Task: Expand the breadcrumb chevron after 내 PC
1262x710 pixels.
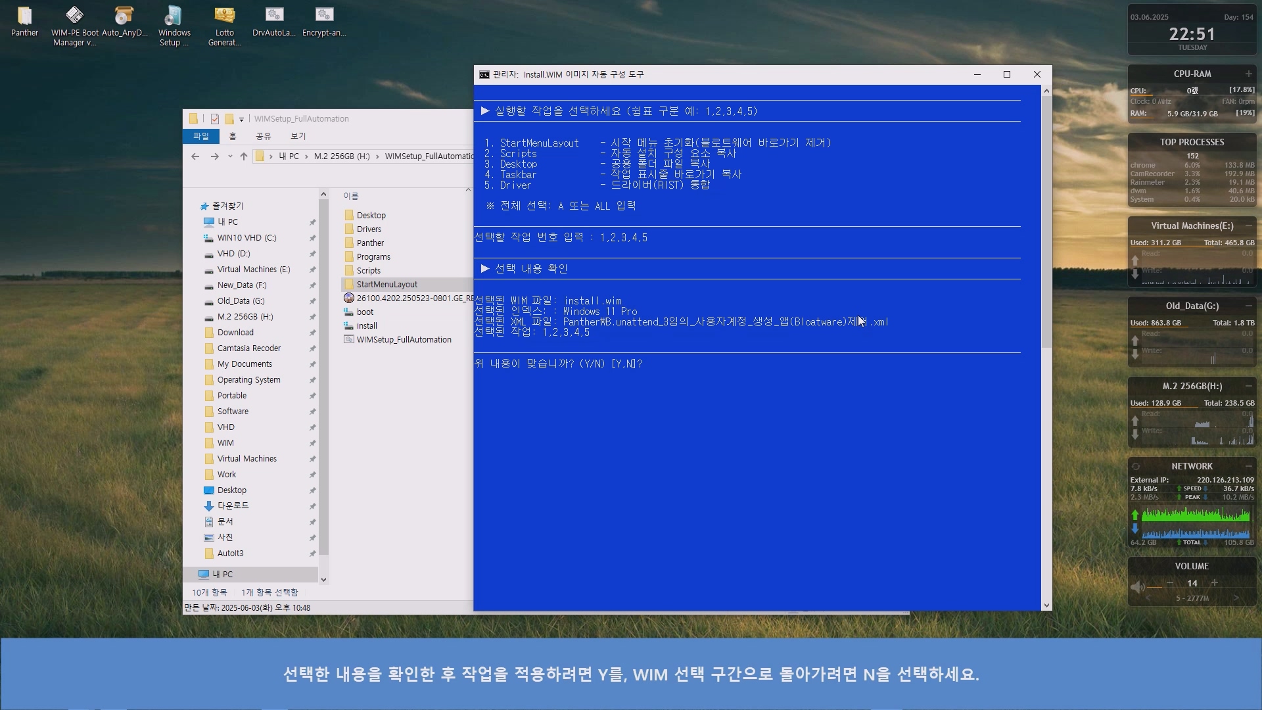Action: point(306,156)
